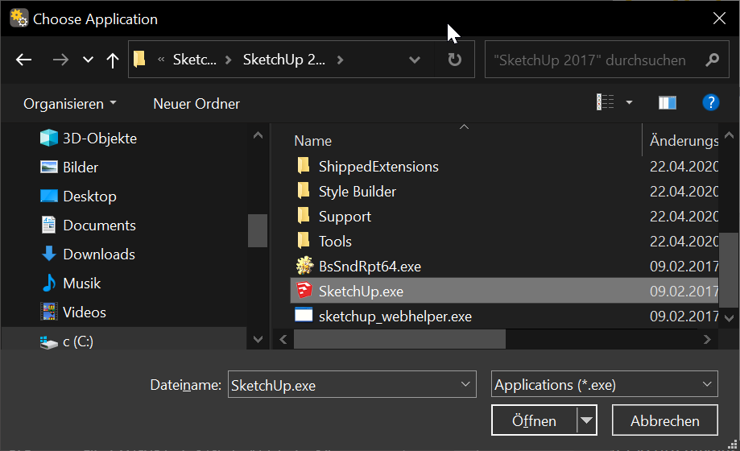The image size is (740, 451).
Task: Click the folder icon in address bar
Action: pyautogui.click(x=139, y=60)
